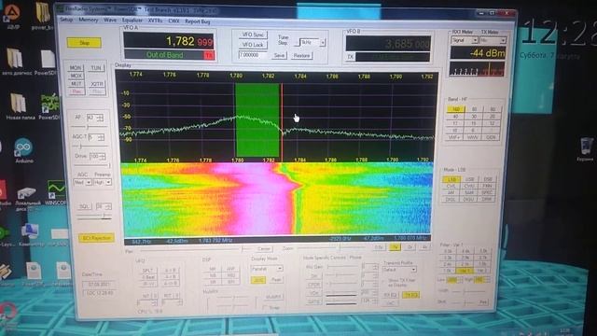The image size is (597, 336).
Task: Click the Drive value stepper
Action: (x=97, y=156)
